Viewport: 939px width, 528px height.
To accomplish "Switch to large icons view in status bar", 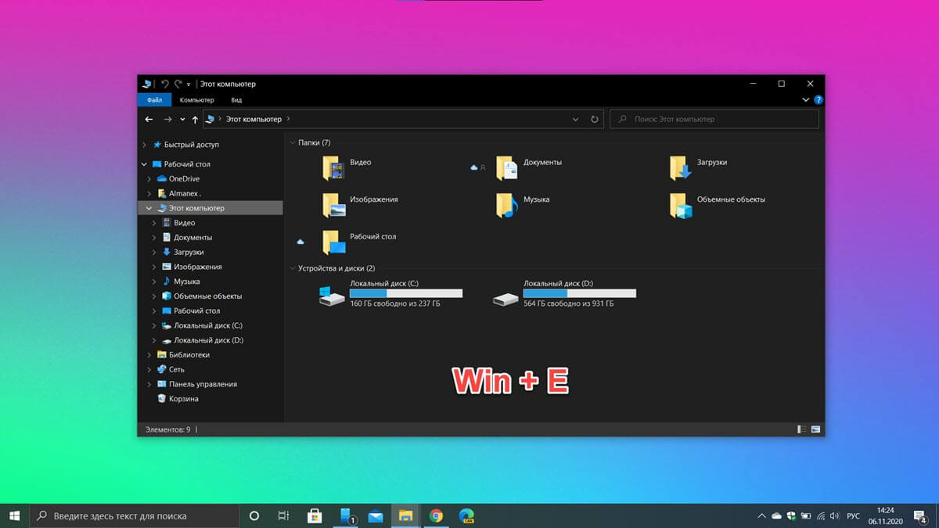I will pos(815,429).
